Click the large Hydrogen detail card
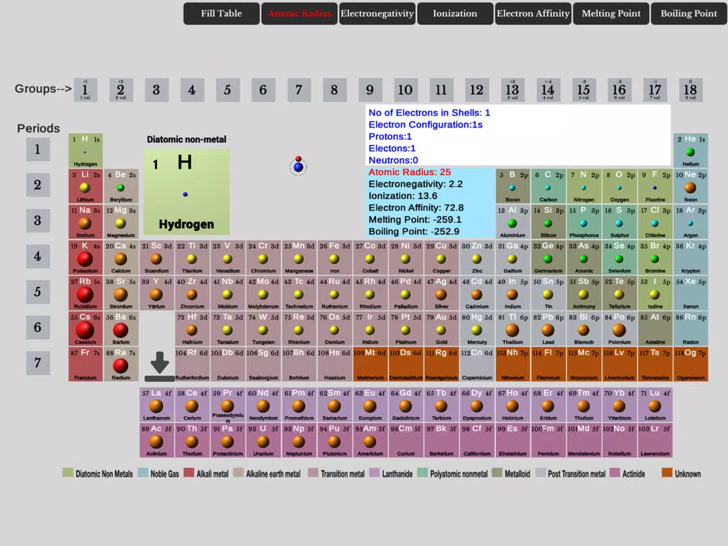The width and height of the screenshot is (728, 546). point(186,192)
